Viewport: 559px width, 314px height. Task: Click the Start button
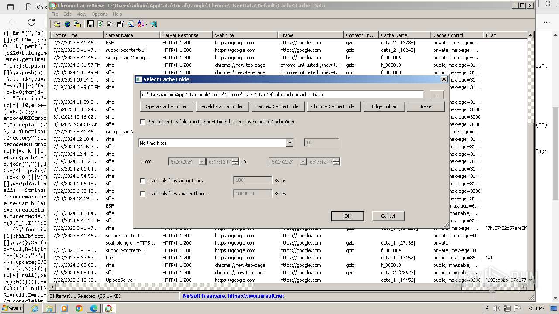(x=12, y=308)
